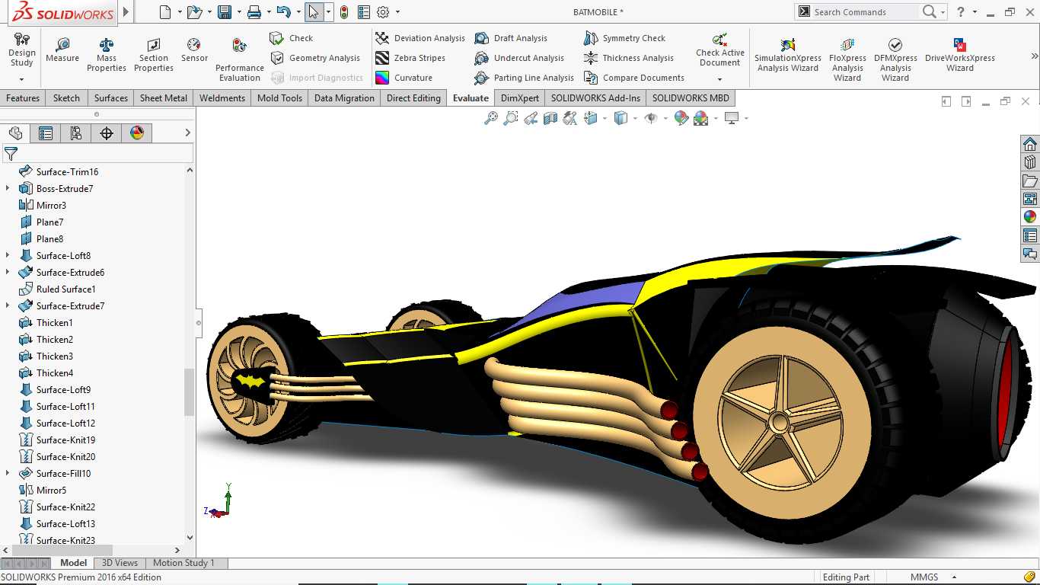Image resolution: width=1040 pixels, height=585 pixels.
Task: Open Geometry Analysis
Action: coord(314,58)
